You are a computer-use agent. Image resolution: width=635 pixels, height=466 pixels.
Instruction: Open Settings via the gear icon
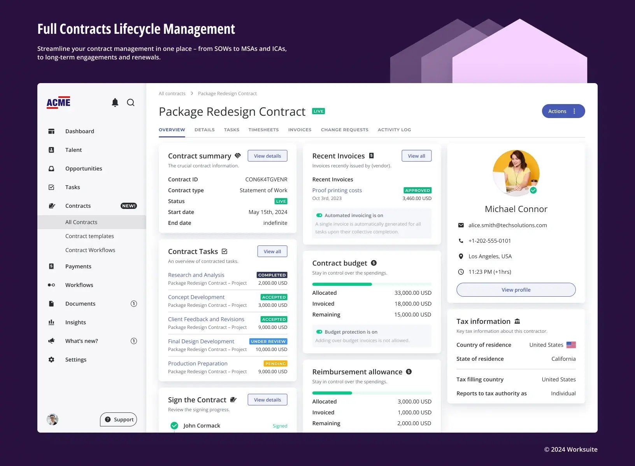(51, 359)
